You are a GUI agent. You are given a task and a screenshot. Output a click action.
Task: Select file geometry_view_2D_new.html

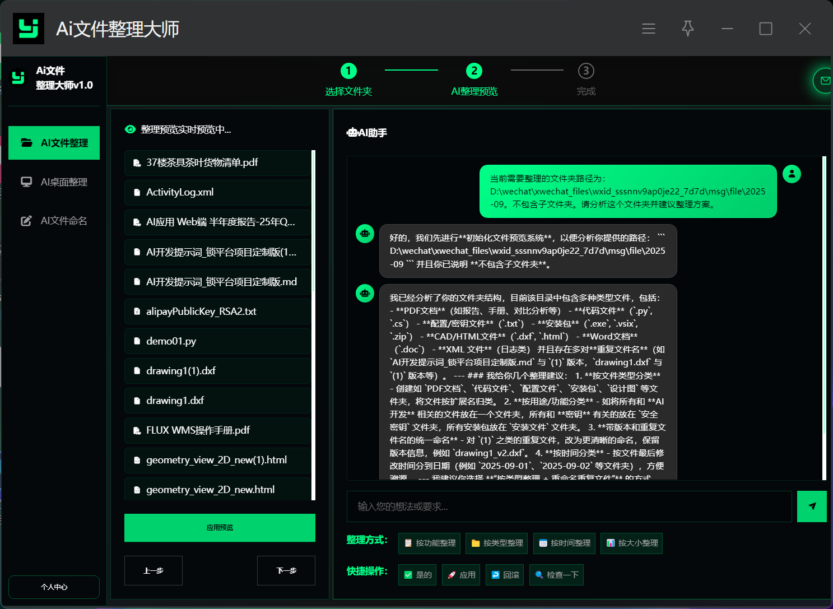pos(217,489)
